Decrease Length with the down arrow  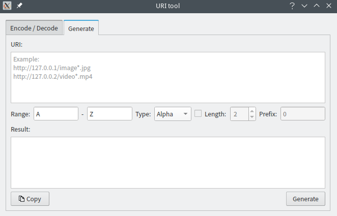pos(252,117)
